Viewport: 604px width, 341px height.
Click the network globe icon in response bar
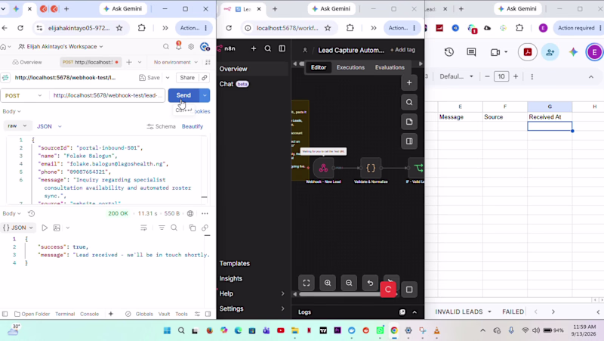pyautogui.click(x=190, y=213)
